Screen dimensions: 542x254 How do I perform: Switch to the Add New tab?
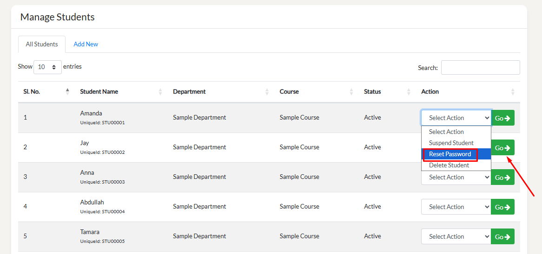coord(86,44)
